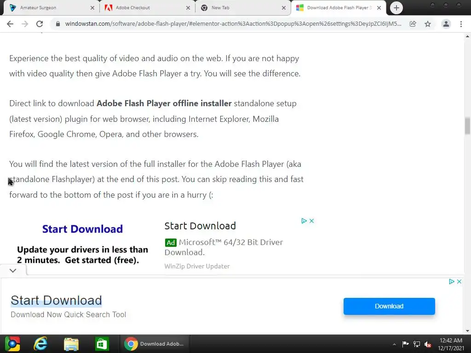Open the Action Center flag icon
This screenshot has height=353, width=471.
coord(406,344)
